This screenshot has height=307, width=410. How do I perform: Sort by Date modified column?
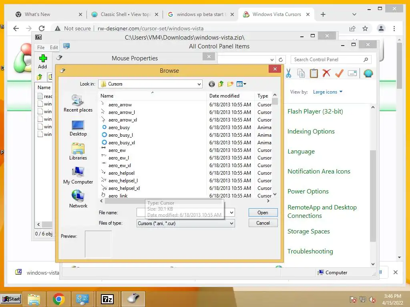click(x=230, y=96)
